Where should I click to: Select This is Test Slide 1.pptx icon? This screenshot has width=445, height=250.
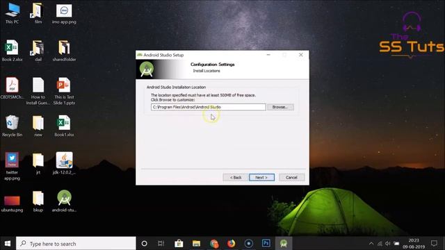[64, 91]
